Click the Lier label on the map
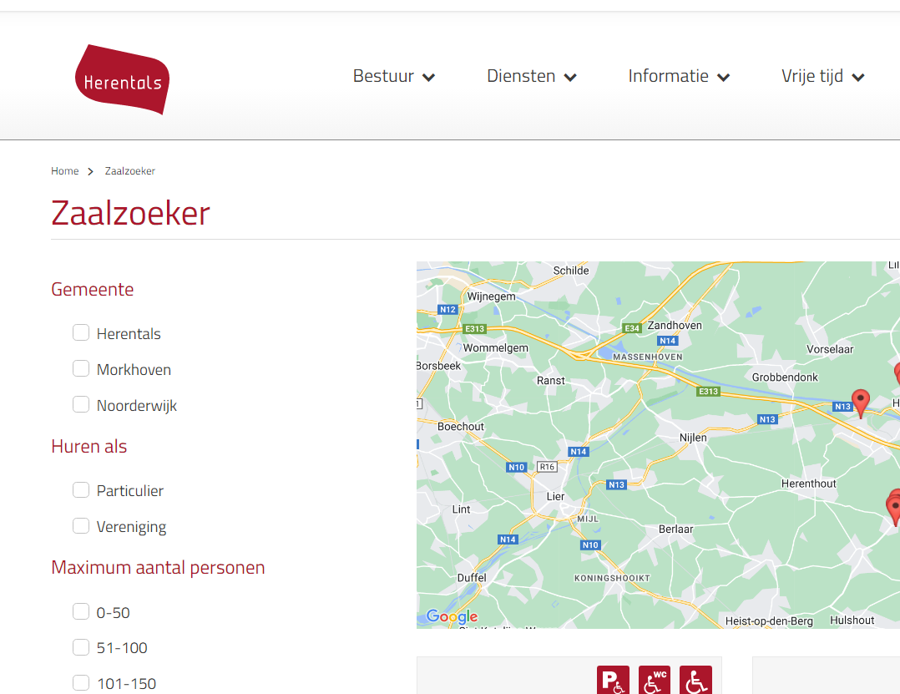Screen dimensions: 900x694 555,497
